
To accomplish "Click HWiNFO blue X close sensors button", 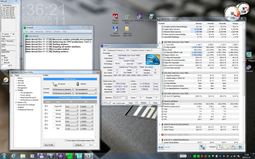I will pos(240,147).
